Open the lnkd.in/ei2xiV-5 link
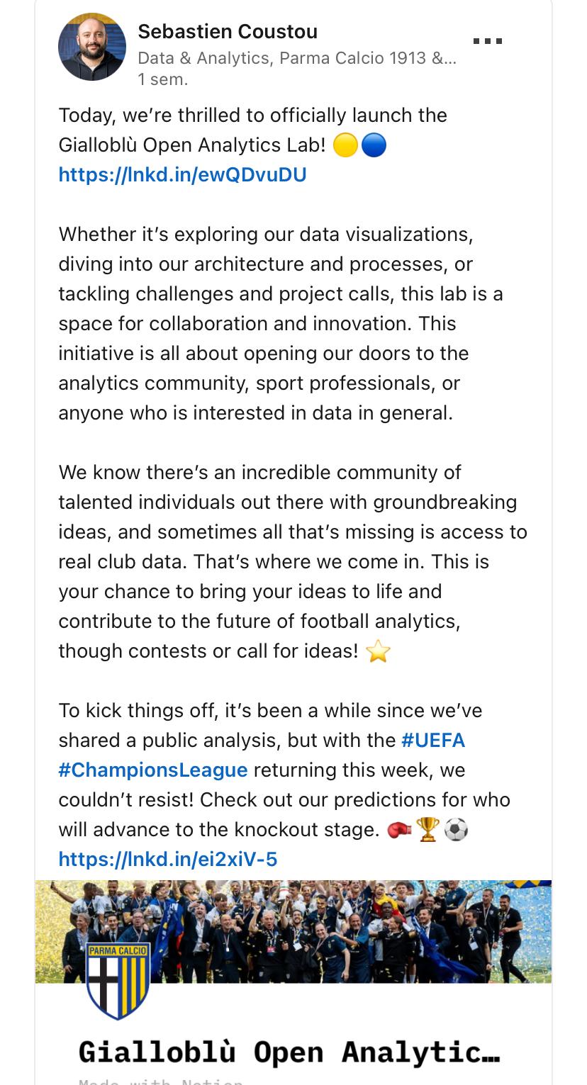The image size is (587, 1085). (x=168, y=859)
